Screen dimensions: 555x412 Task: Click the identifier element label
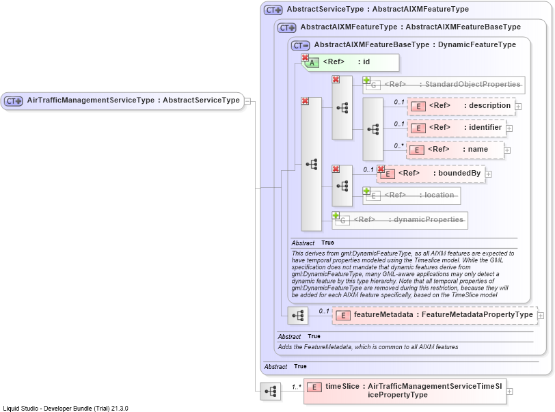point(465,127)
